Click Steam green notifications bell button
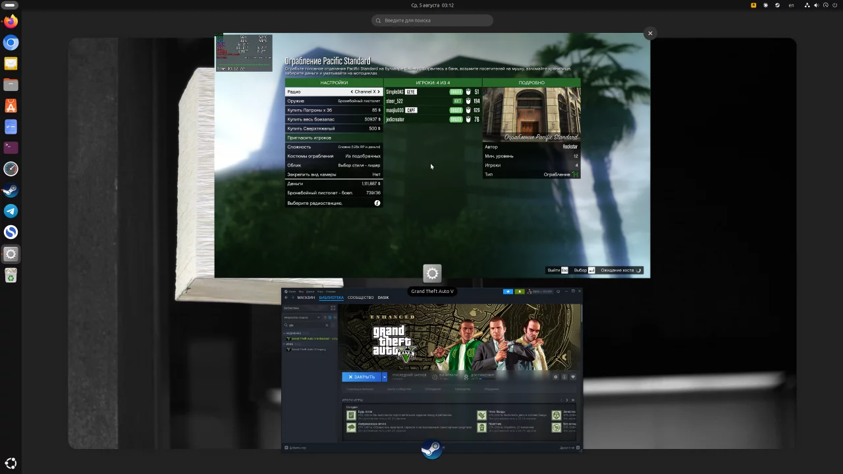This screenshot has height=474, width=843. [x=520, y=291]
